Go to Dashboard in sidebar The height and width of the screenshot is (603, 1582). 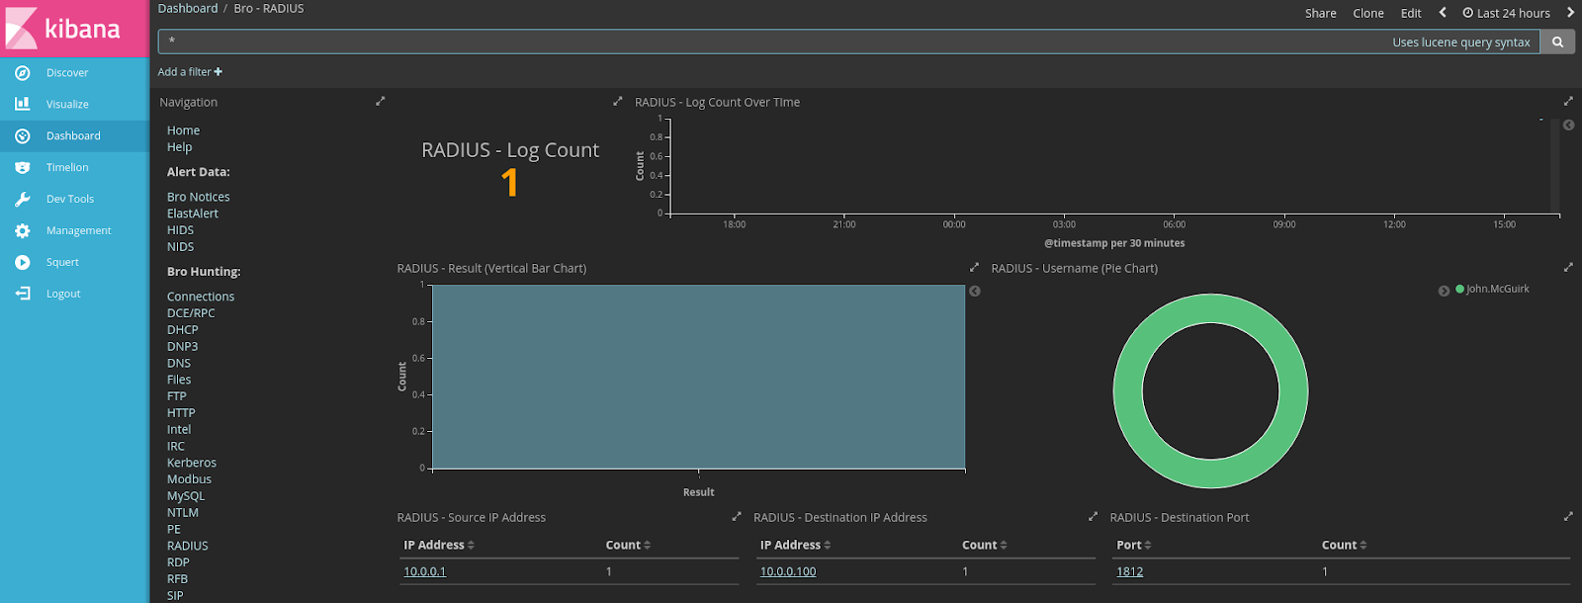74,135
